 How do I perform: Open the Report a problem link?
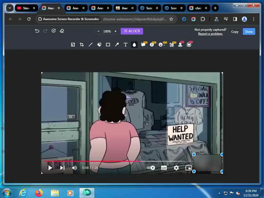tap(210, 34)
